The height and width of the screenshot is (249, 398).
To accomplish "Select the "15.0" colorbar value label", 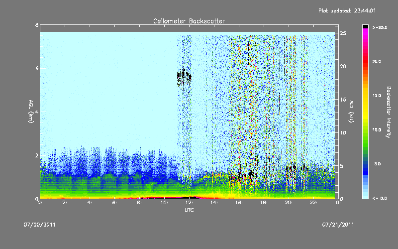I will [377, 96].
